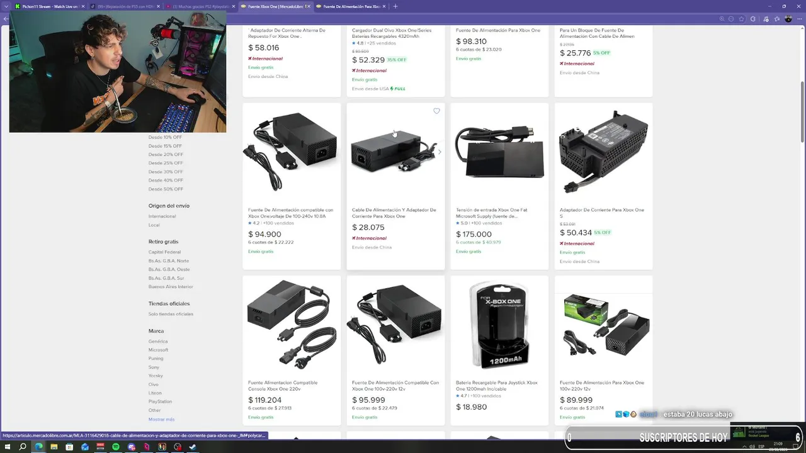The width and height of the screenshot is (806, 453).
Task: Filter brand by Sony
Action: tap(154, 367)
